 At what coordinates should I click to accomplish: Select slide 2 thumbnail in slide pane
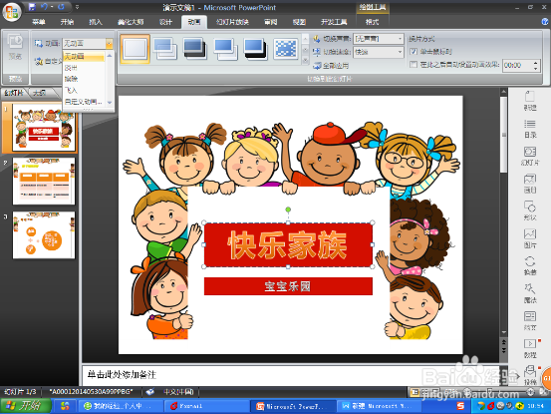click(x=44, y=182)
